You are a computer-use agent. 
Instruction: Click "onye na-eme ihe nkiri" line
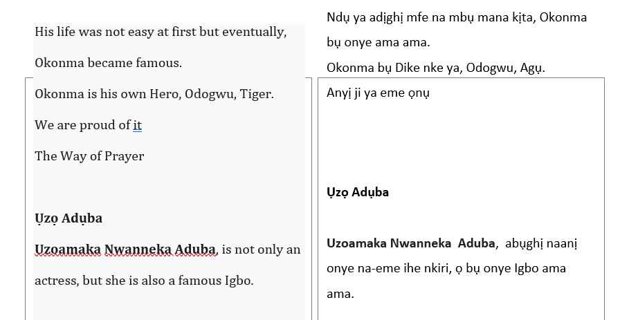(x=446, y=269)
